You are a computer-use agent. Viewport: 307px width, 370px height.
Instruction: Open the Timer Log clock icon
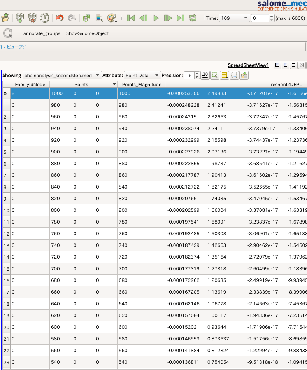(x=45, y=18)
